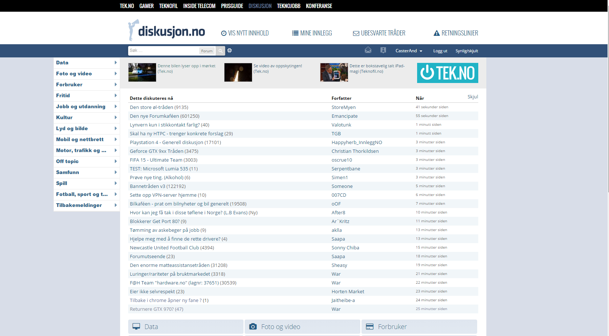The width and height of the screenshot is (609, 336).
Task: Open Motor, trafikk og ... category
Action: pos(81,150)
